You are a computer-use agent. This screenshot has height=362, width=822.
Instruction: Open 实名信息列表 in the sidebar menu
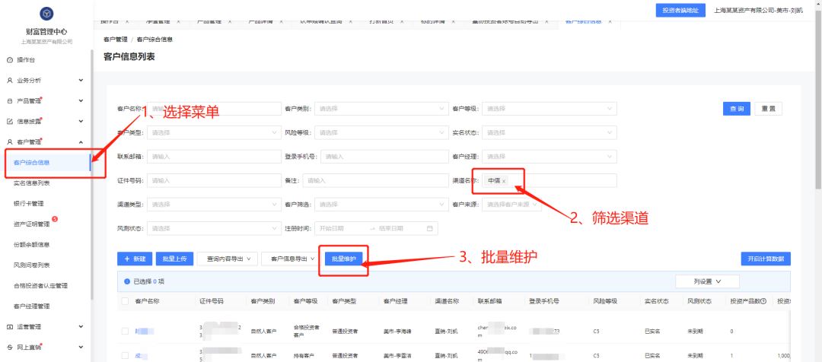point(32,183)
